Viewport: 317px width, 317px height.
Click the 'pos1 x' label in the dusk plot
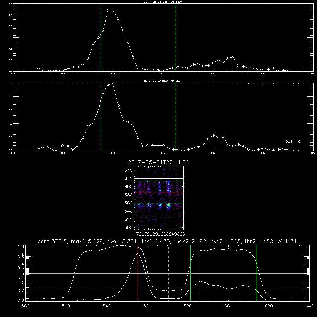292,141
